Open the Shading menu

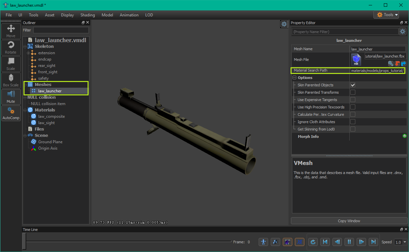[88, 15]
